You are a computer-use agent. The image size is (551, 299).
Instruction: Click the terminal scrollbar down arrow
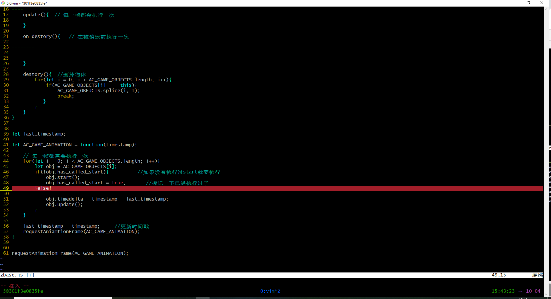point(546,294)
